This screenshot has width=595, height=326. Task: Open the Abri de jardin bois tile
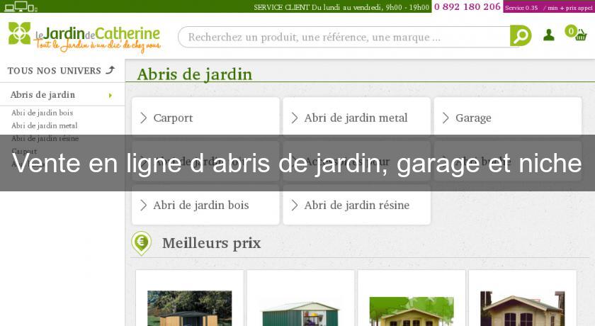[205, 206]
